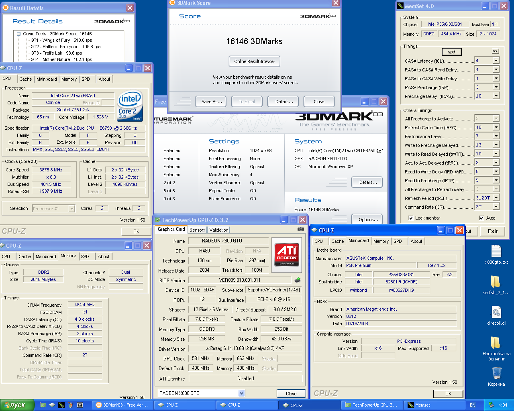Click the Memset taskbar button

434,405
